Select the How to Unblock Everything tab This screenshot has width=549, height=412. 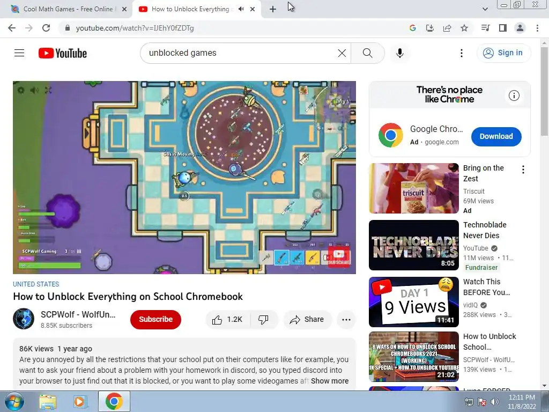[x=191, y=9]
